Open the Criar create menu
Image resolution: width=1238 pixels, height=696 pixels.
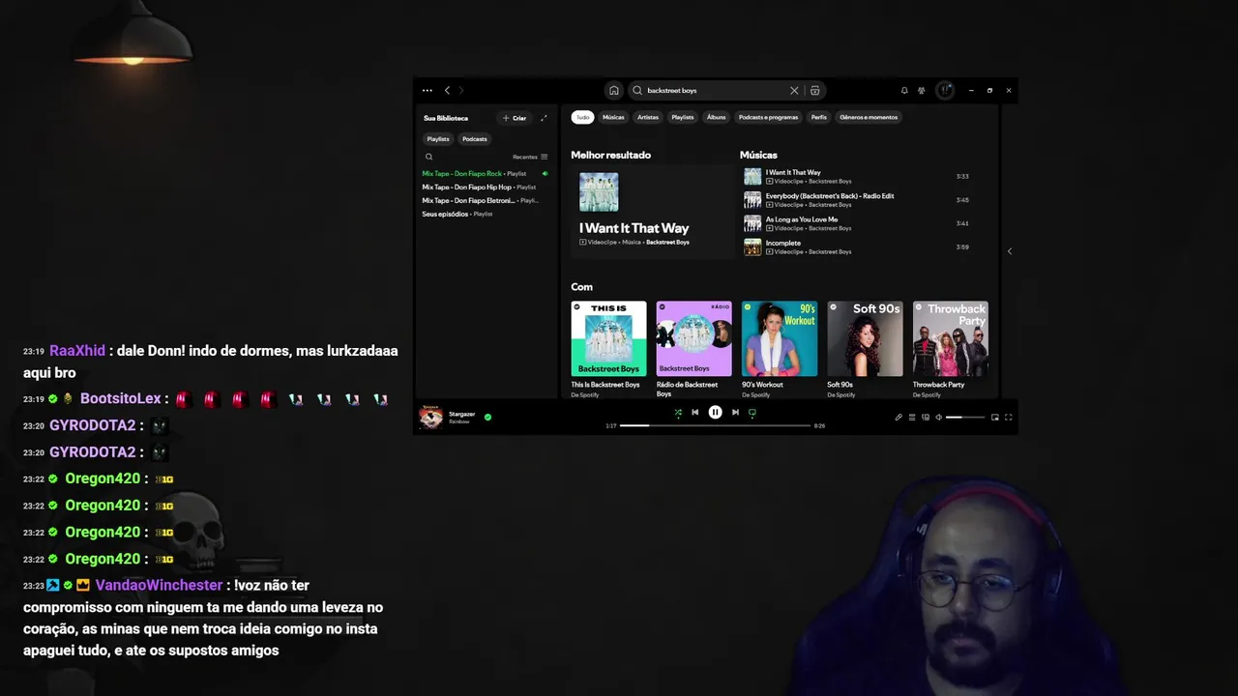pos(515,118)
